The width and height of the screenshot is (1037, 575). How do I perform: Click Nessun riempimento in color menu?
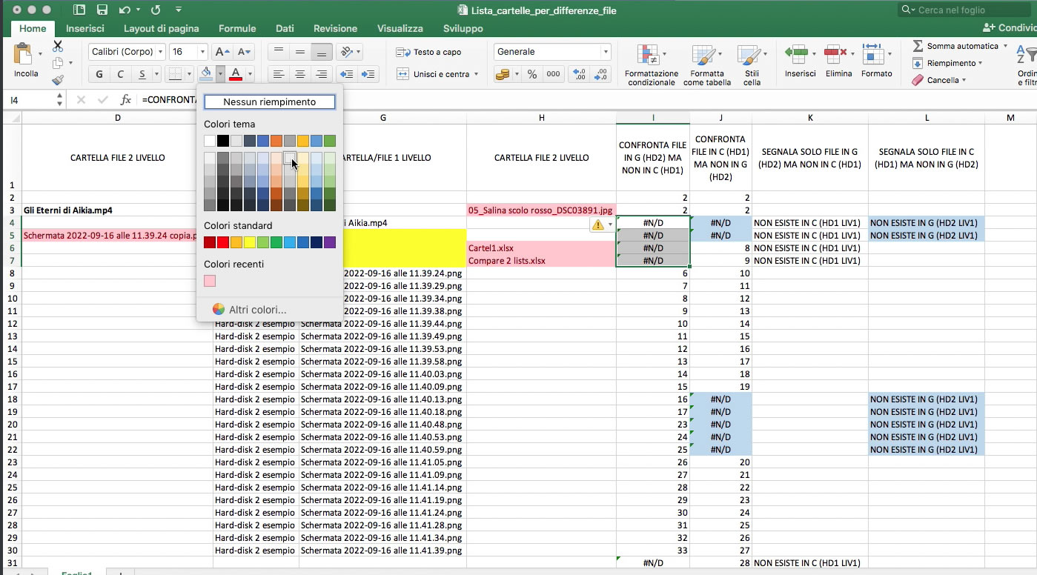point(270,102)
